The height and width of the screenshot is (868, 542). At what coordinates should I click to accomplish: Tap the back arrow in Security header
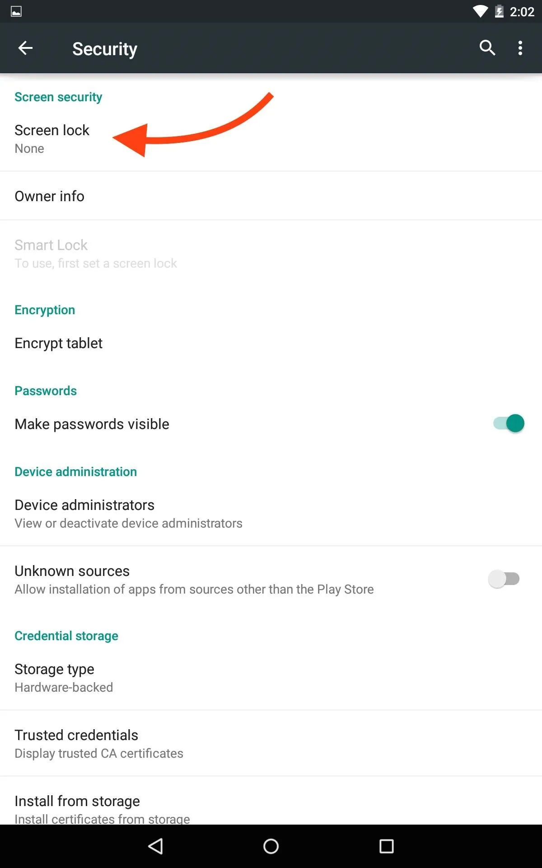25,48
